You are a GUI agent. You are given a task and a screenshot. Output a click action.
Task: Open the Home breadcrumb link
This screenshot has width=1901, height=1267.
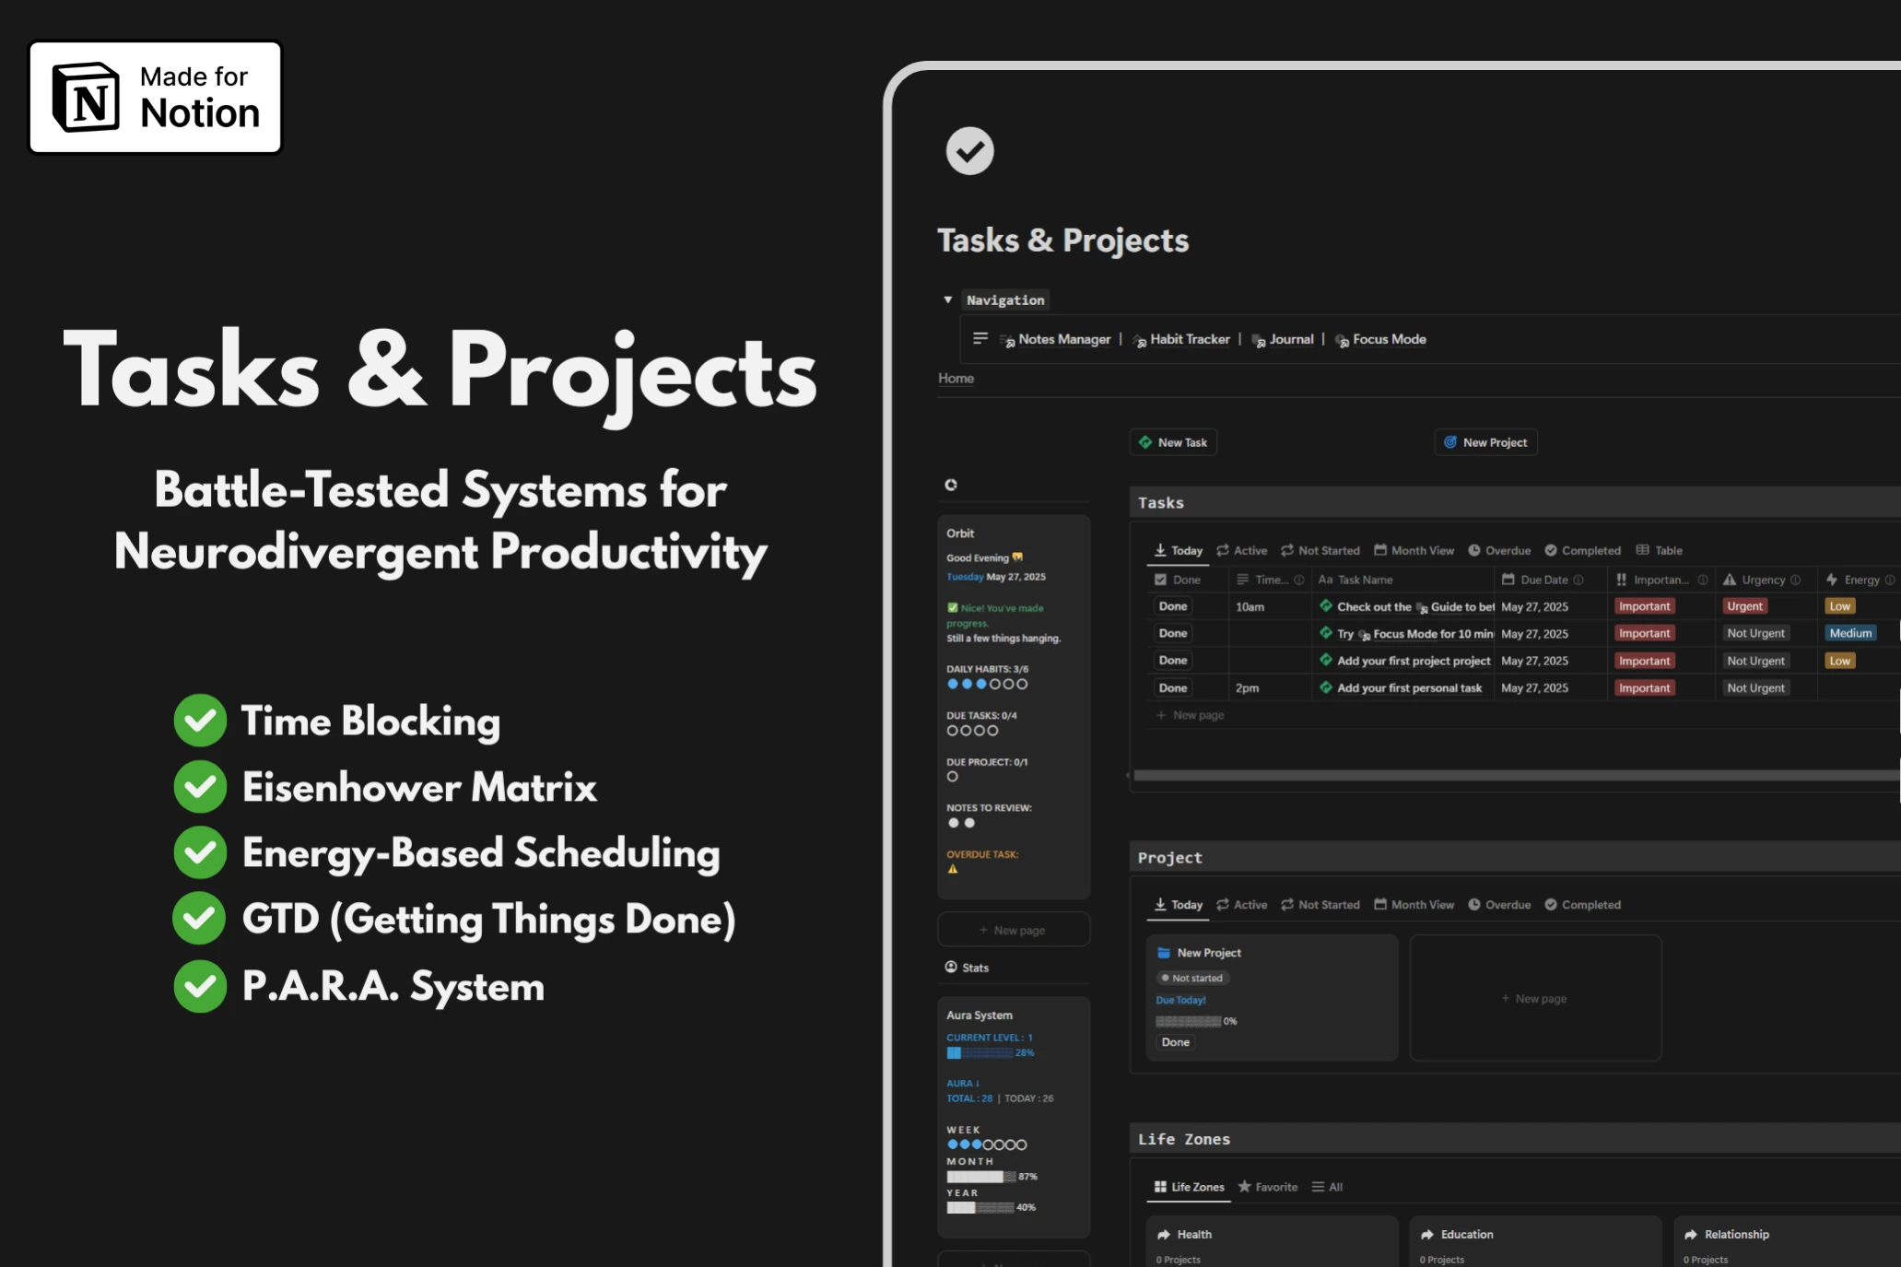point(956,378)
